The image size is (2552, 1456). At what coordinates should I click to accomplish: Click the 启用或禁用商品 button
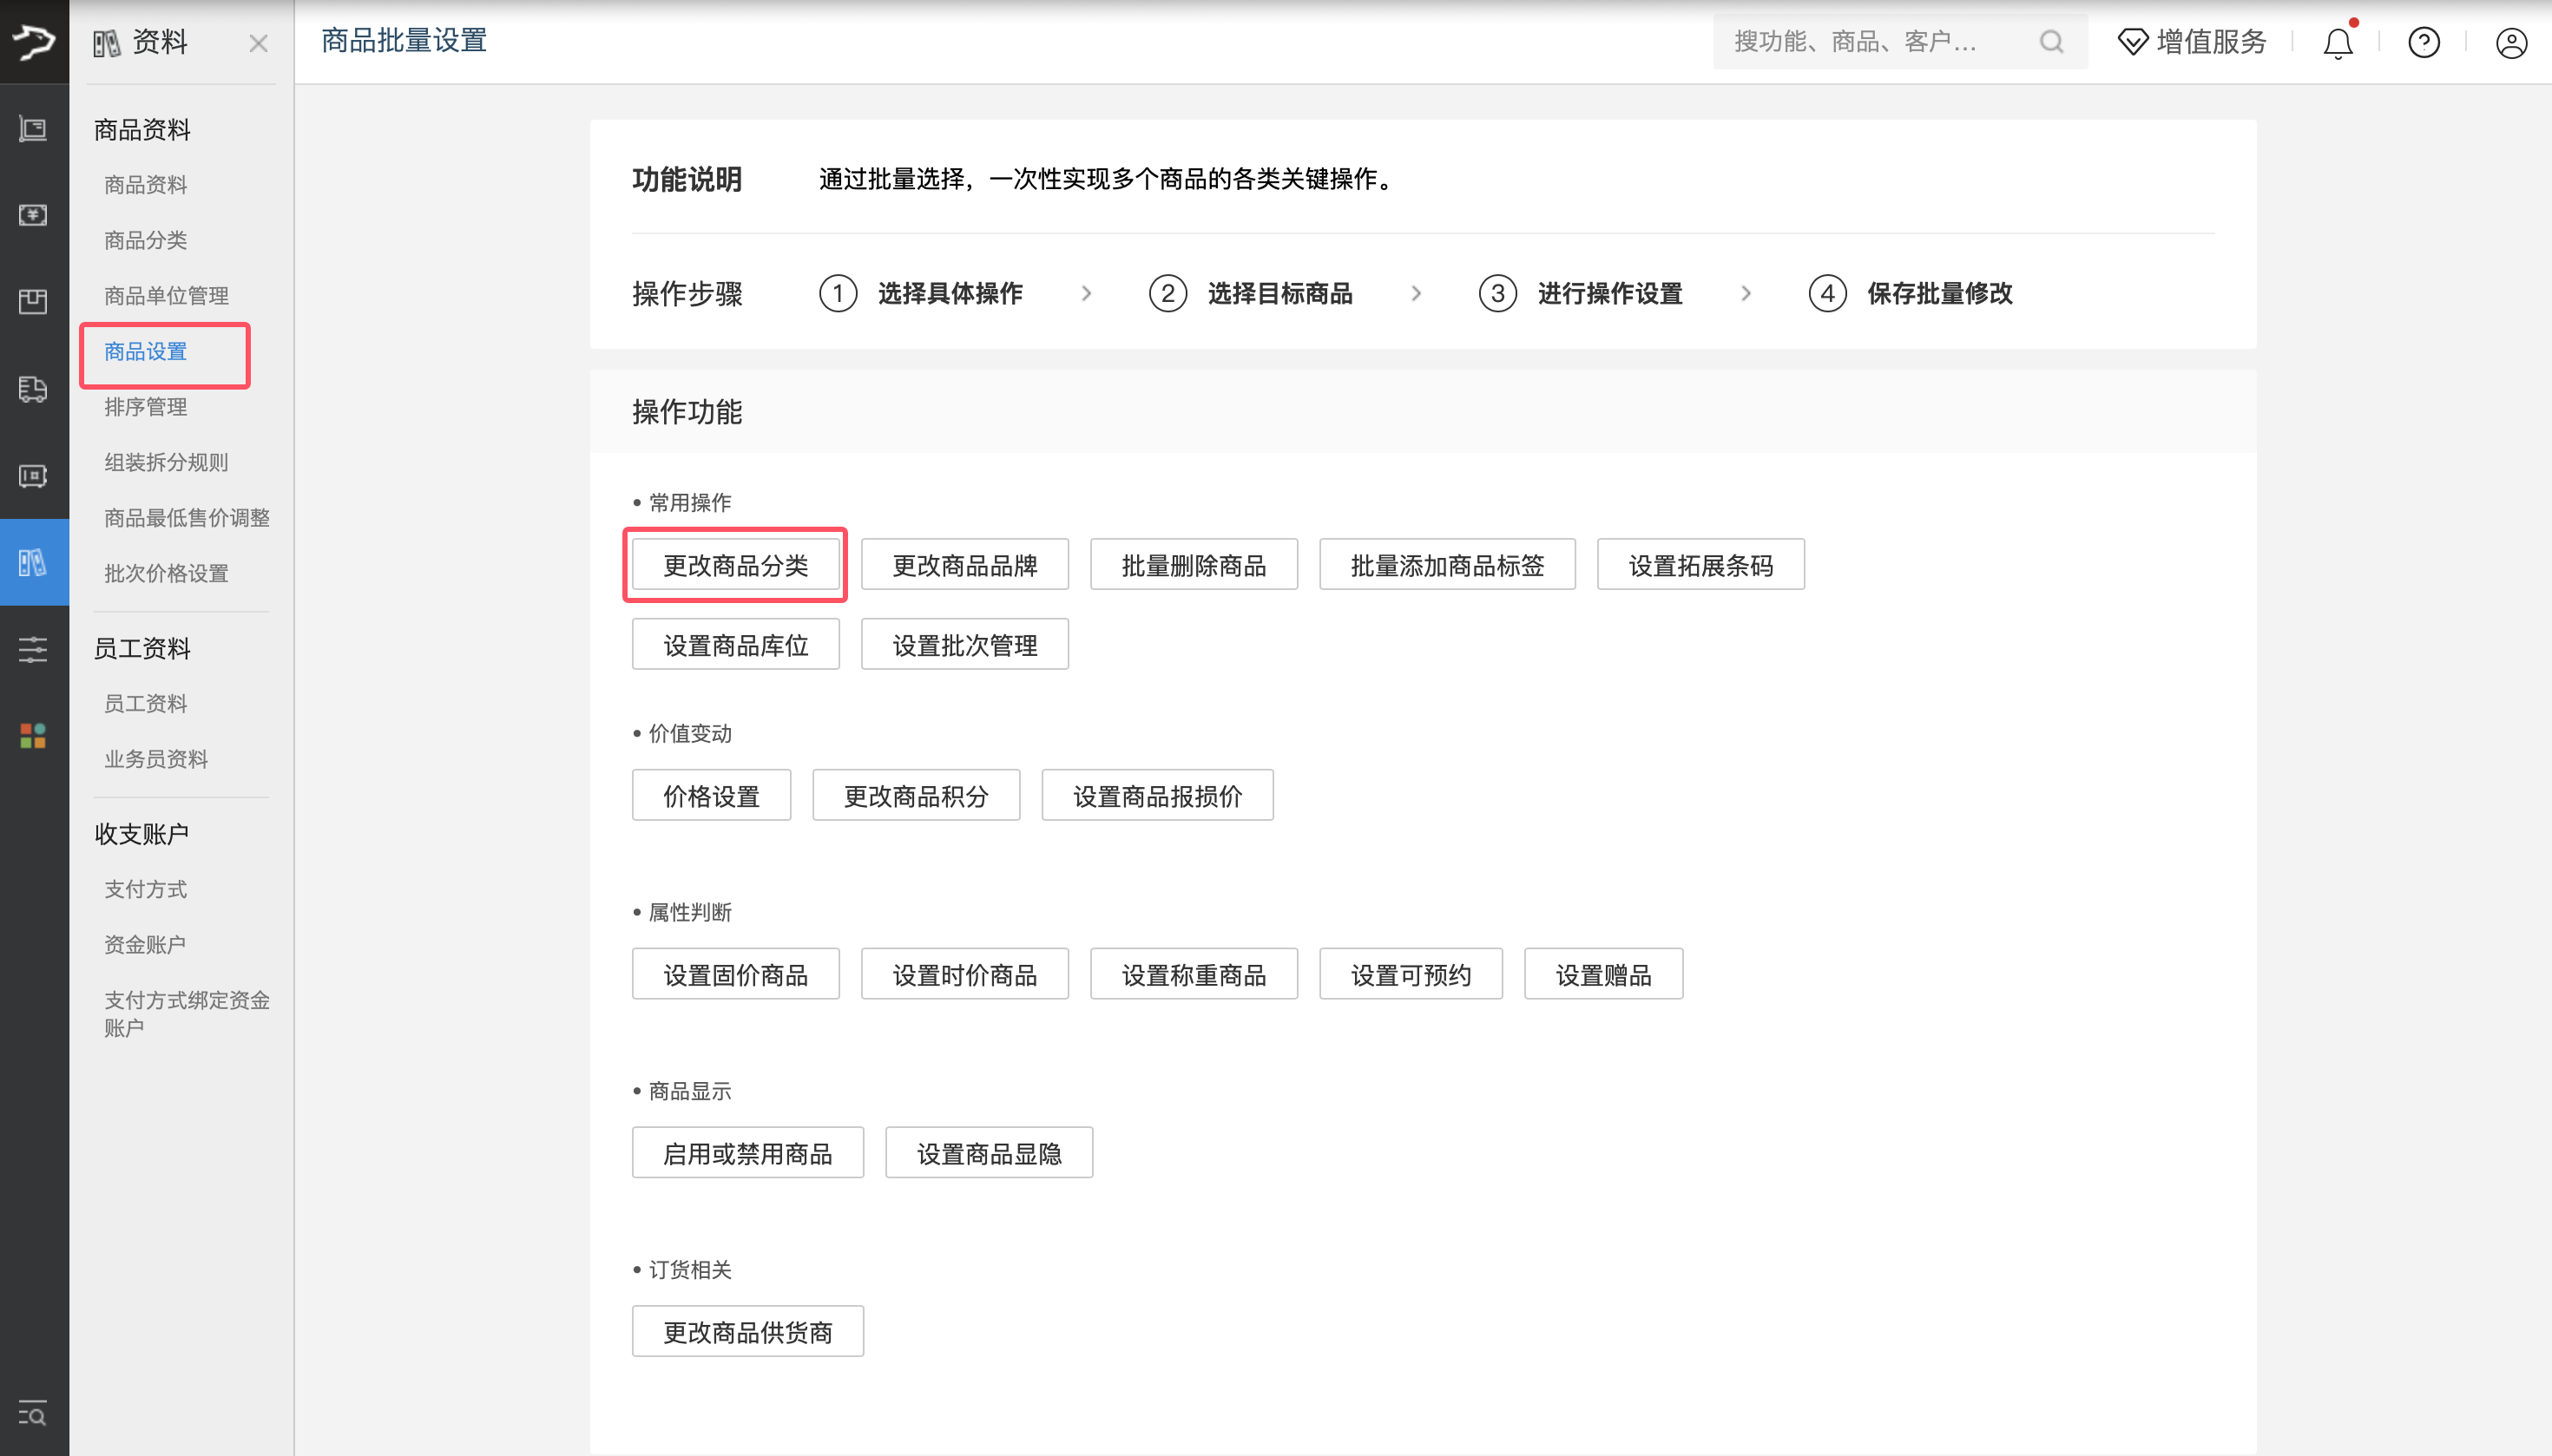(x=747, y=1154)
